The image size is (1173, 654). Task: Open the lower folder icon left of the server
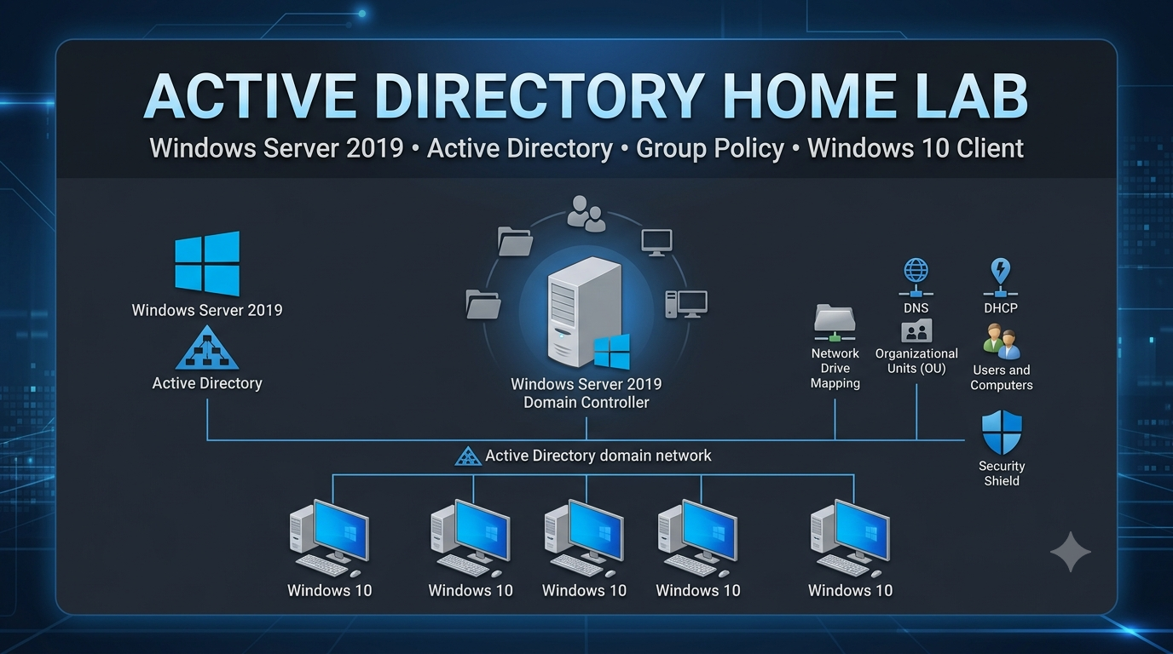coord(483,304)
